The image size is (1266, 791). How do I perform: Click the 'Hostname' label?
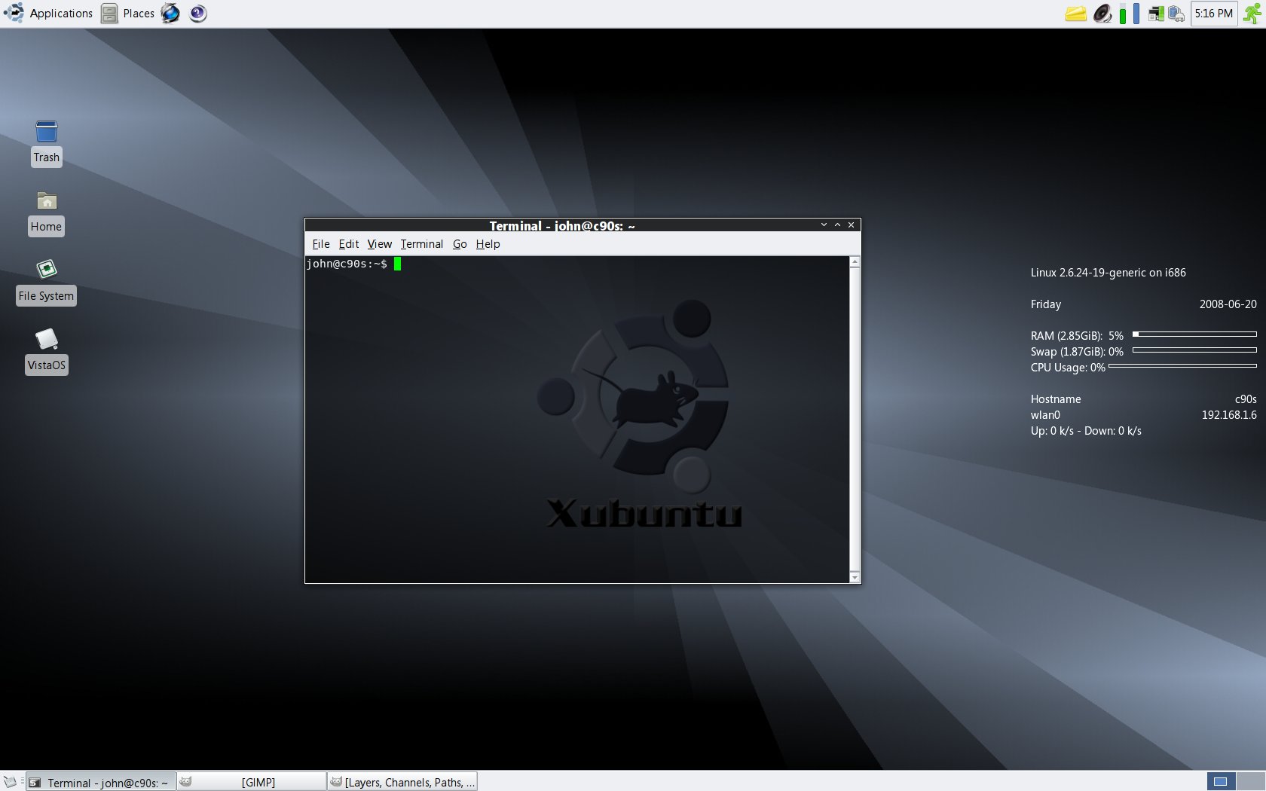tap(1056, 399)
